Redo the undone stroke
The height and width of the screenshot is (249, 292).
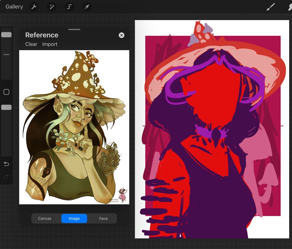(x=6, y=177)
